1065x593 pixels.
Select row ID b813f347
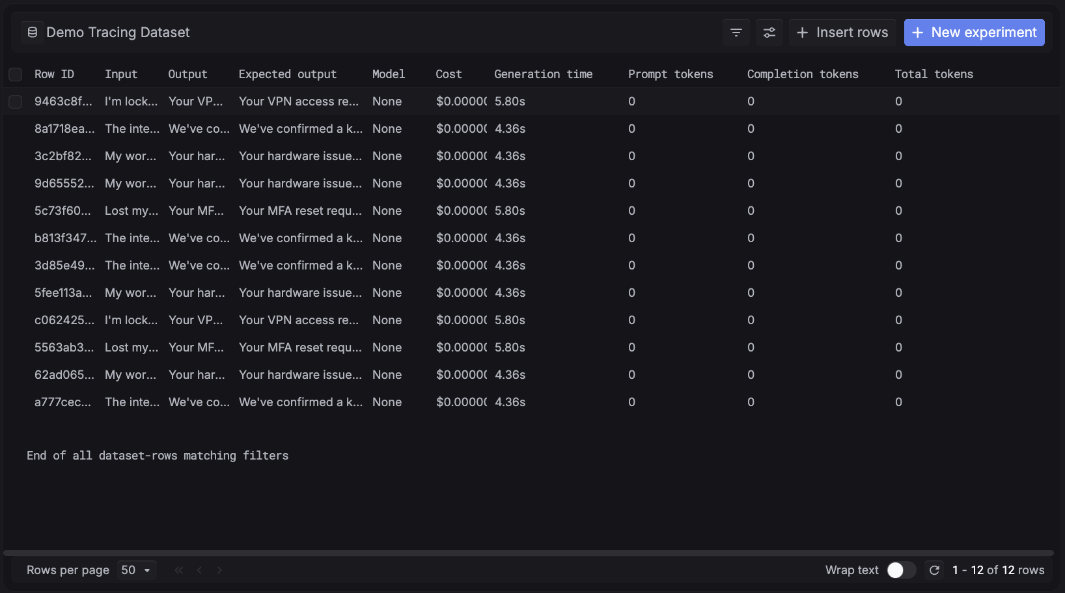point(65,238)
